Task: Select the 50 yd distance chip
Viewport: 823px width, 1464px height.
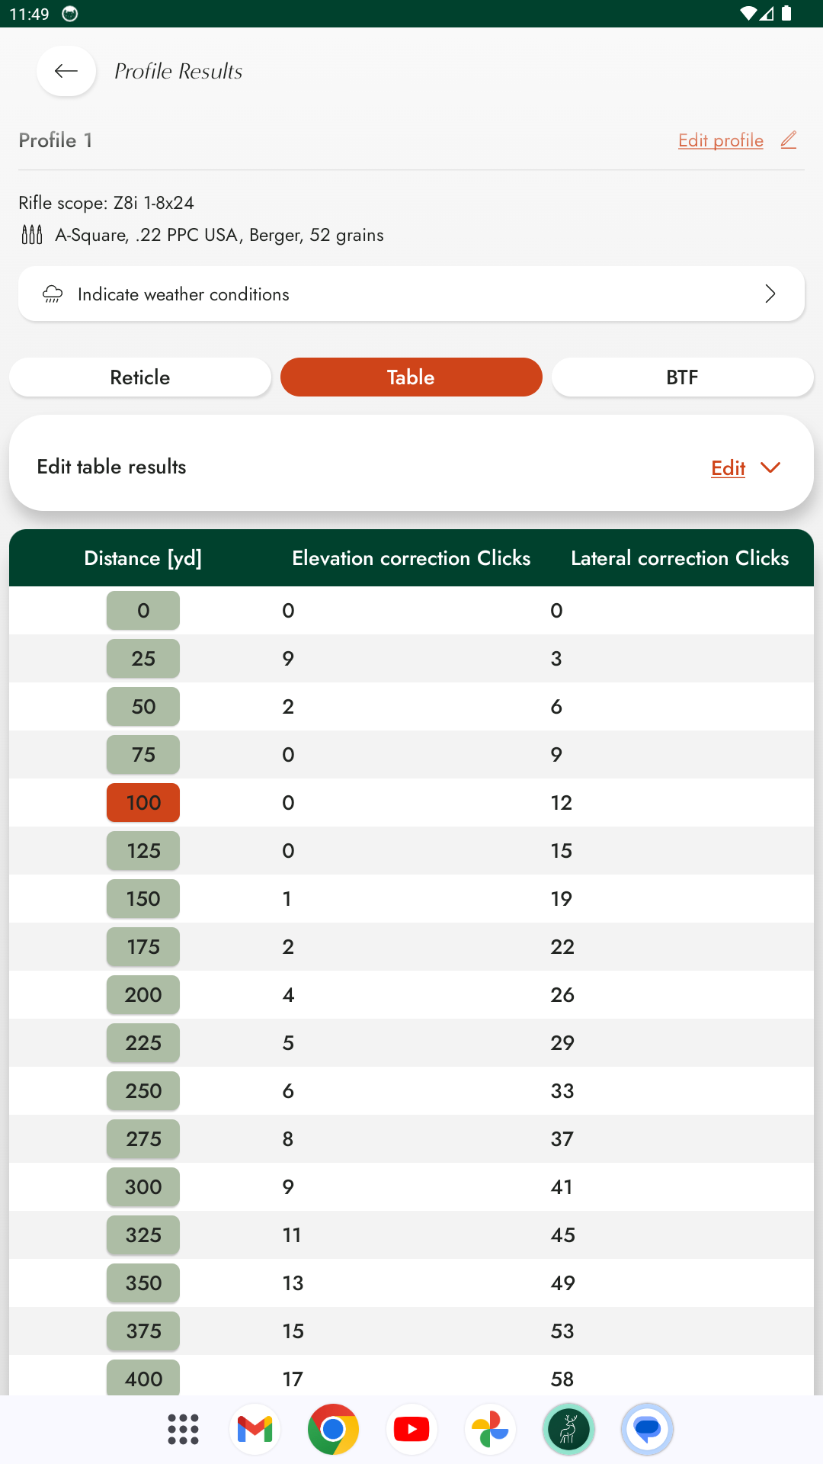Action: 143,707
